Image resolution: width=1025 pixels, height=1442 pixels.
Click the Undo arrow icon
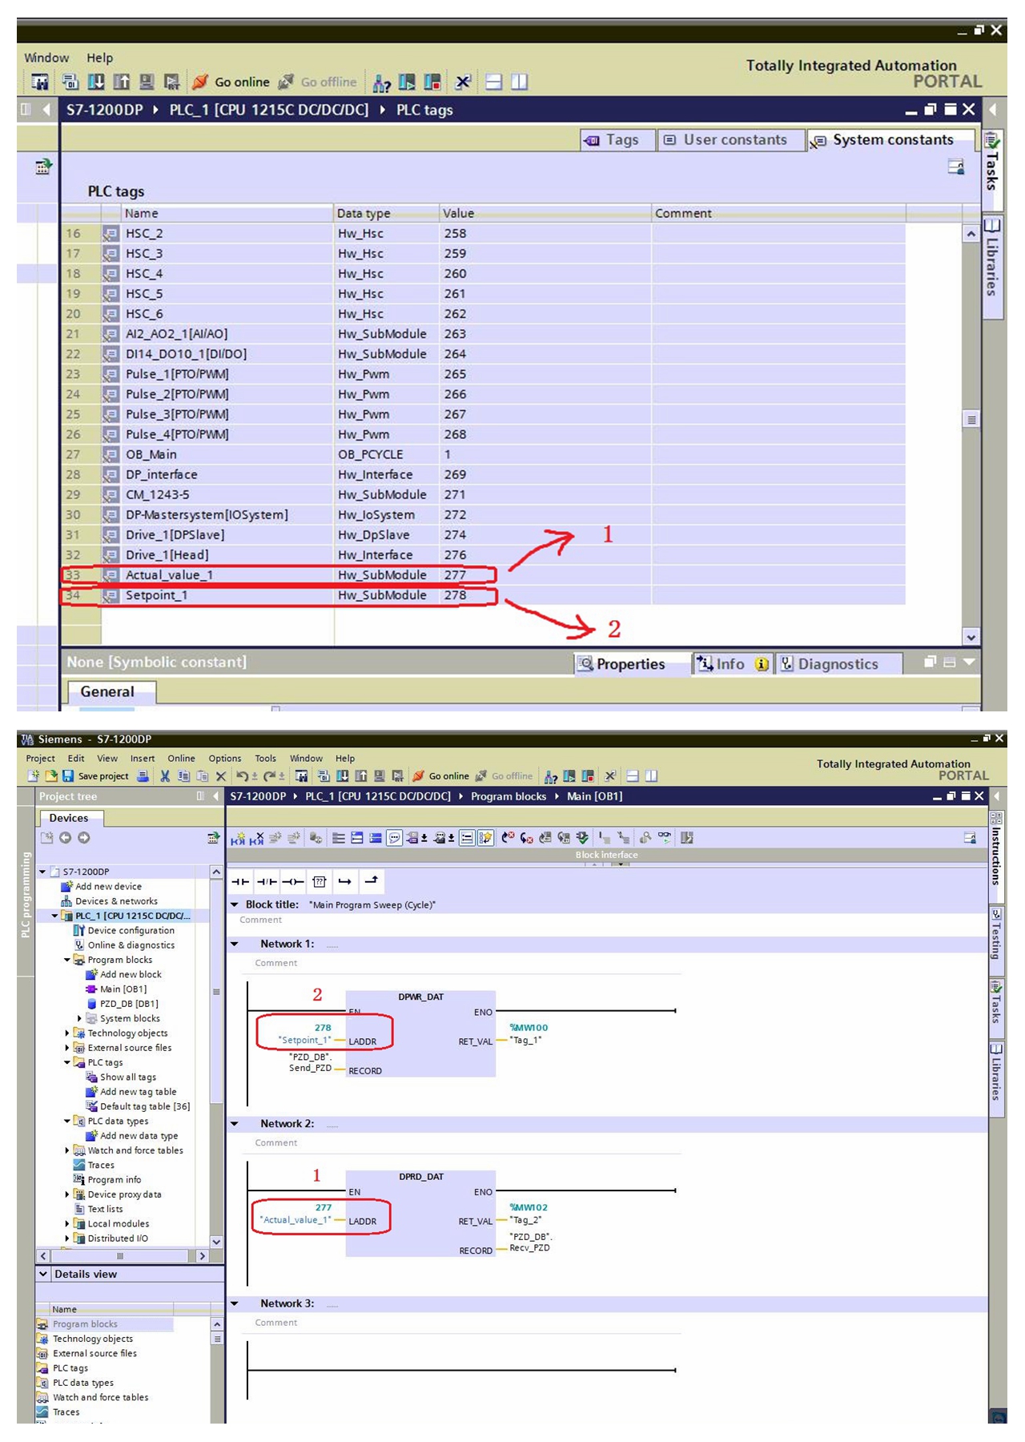242,775
